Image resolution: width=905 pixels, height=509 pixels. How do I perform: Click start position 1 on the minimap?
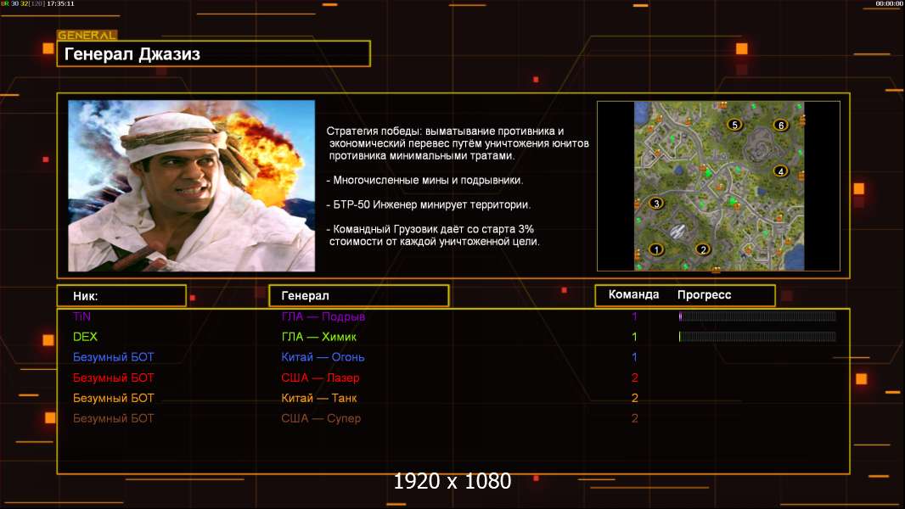click(x=655, y=249)
